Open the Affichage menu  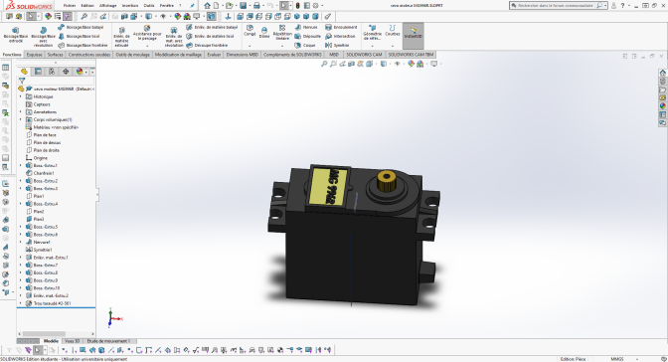[107, 6]
